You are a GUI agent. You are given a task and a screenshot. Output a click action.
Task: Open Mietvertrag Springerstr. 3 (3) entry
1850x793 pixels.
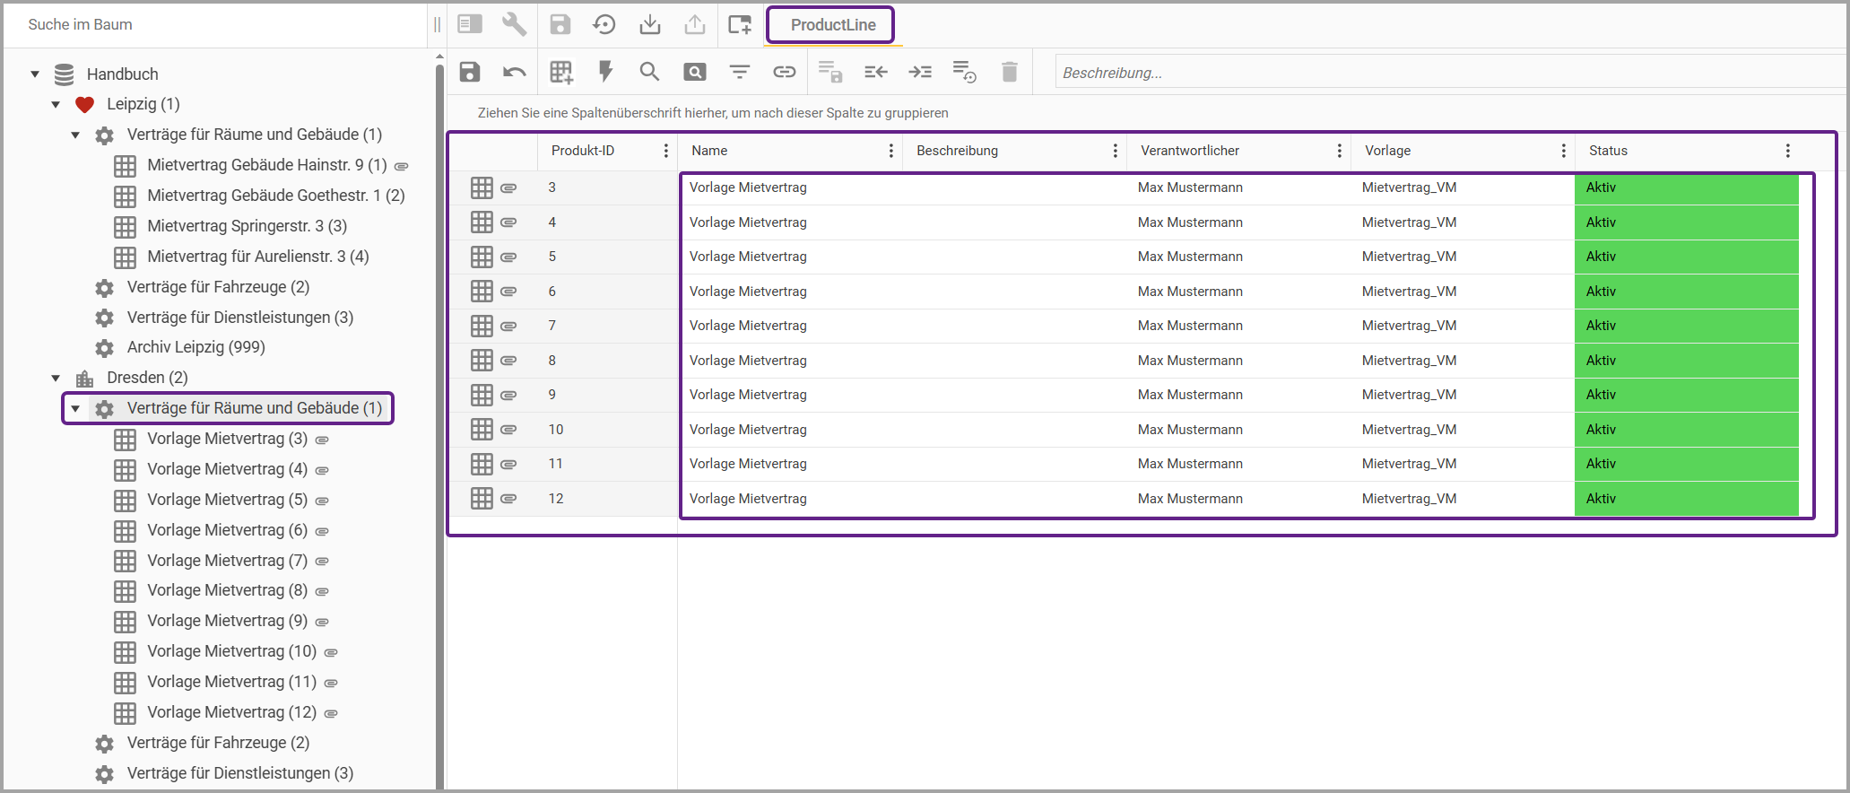pyautogui.click(x=247, y=226)
